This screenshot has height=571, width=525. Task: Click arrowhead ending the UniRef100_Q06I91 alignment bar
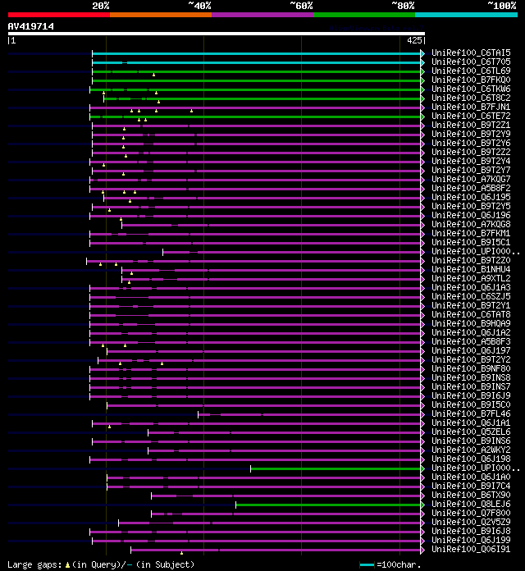tap(422, 550)
